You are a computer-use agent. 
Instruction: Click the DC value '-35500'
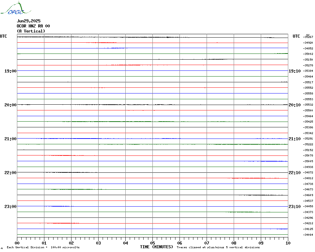308,110
